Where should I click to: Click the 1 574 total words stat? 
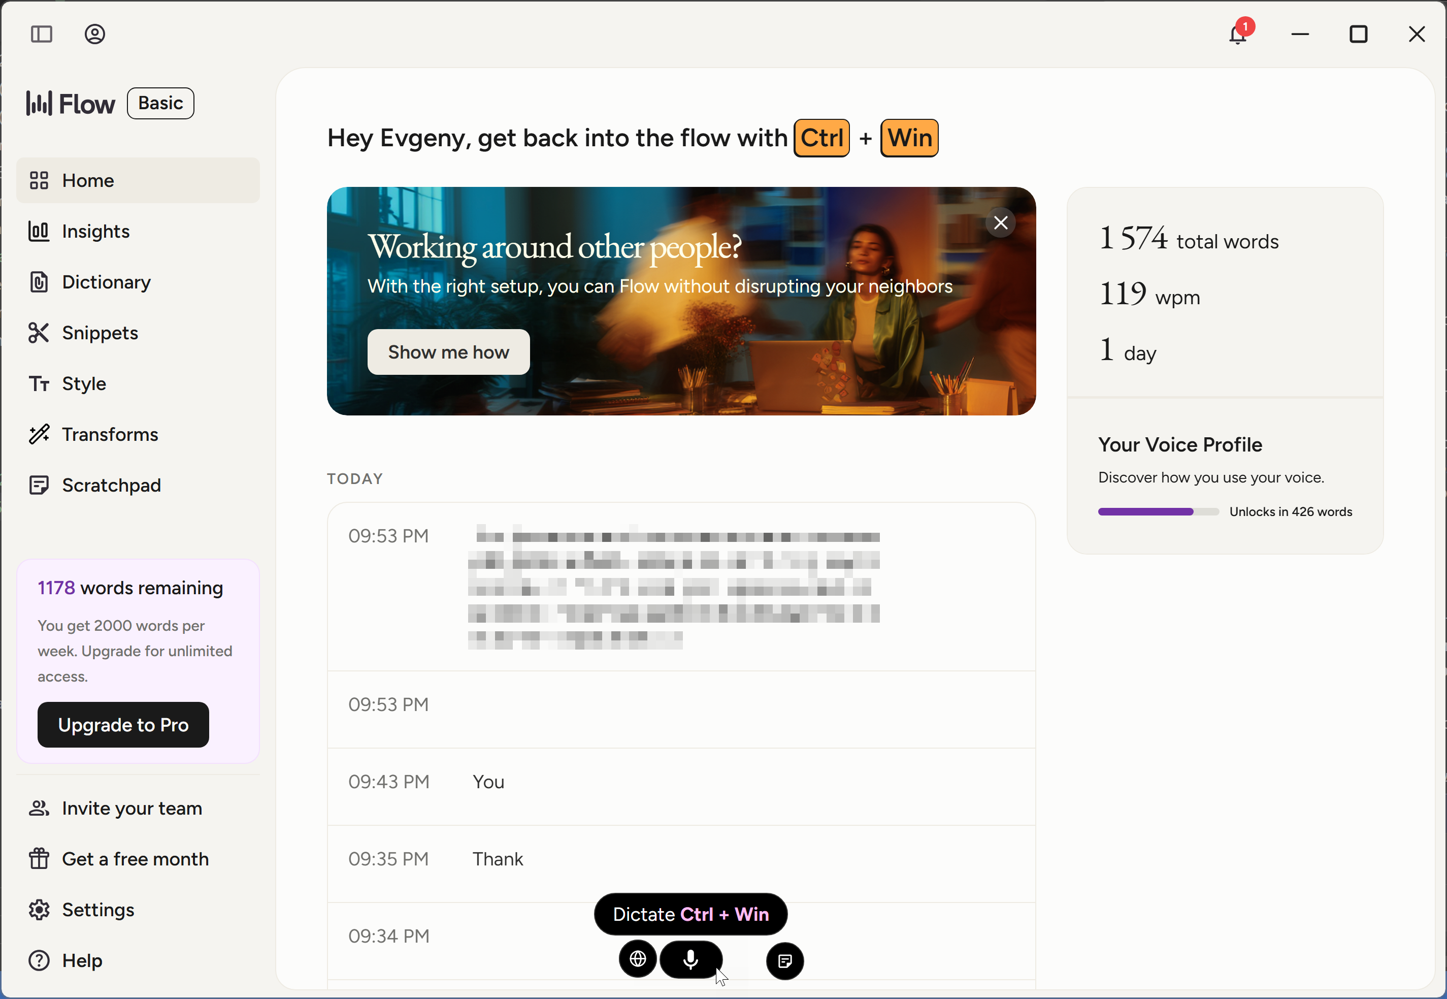click(x=1189, y=239)
